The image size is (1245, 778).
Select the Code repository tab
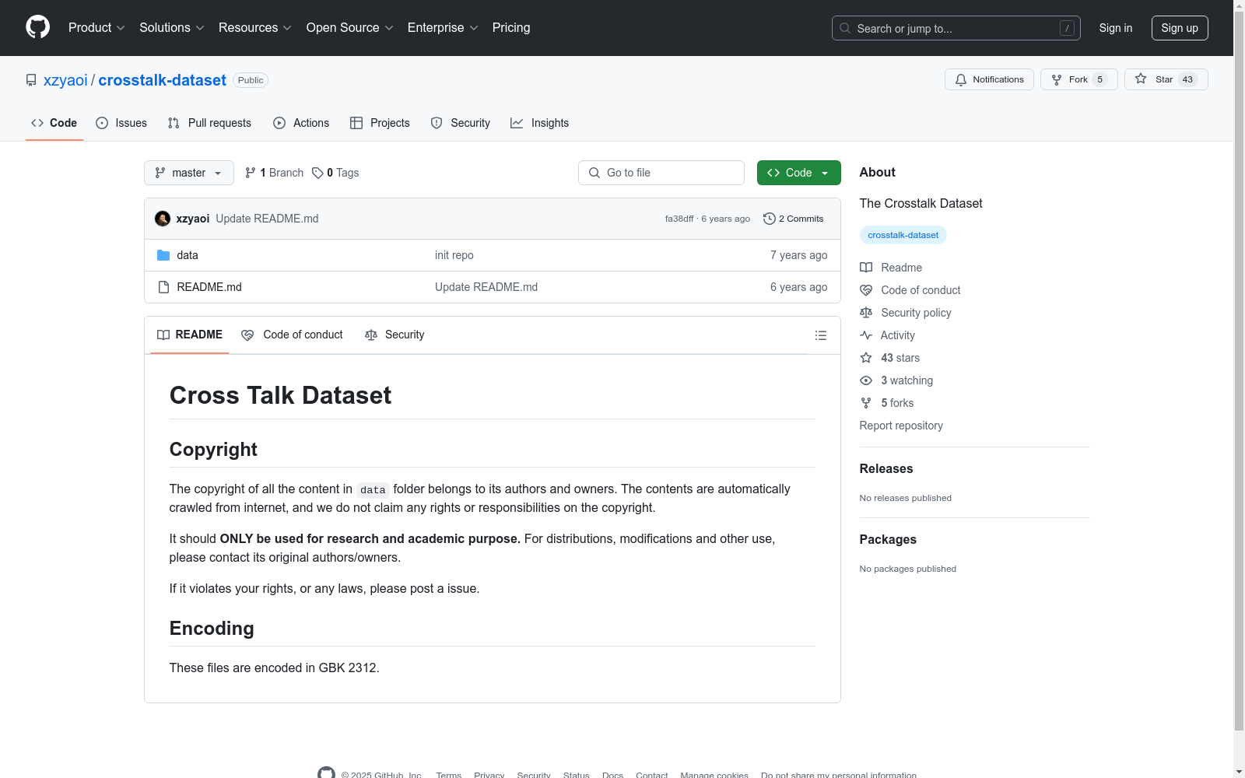tap(54, 123)
